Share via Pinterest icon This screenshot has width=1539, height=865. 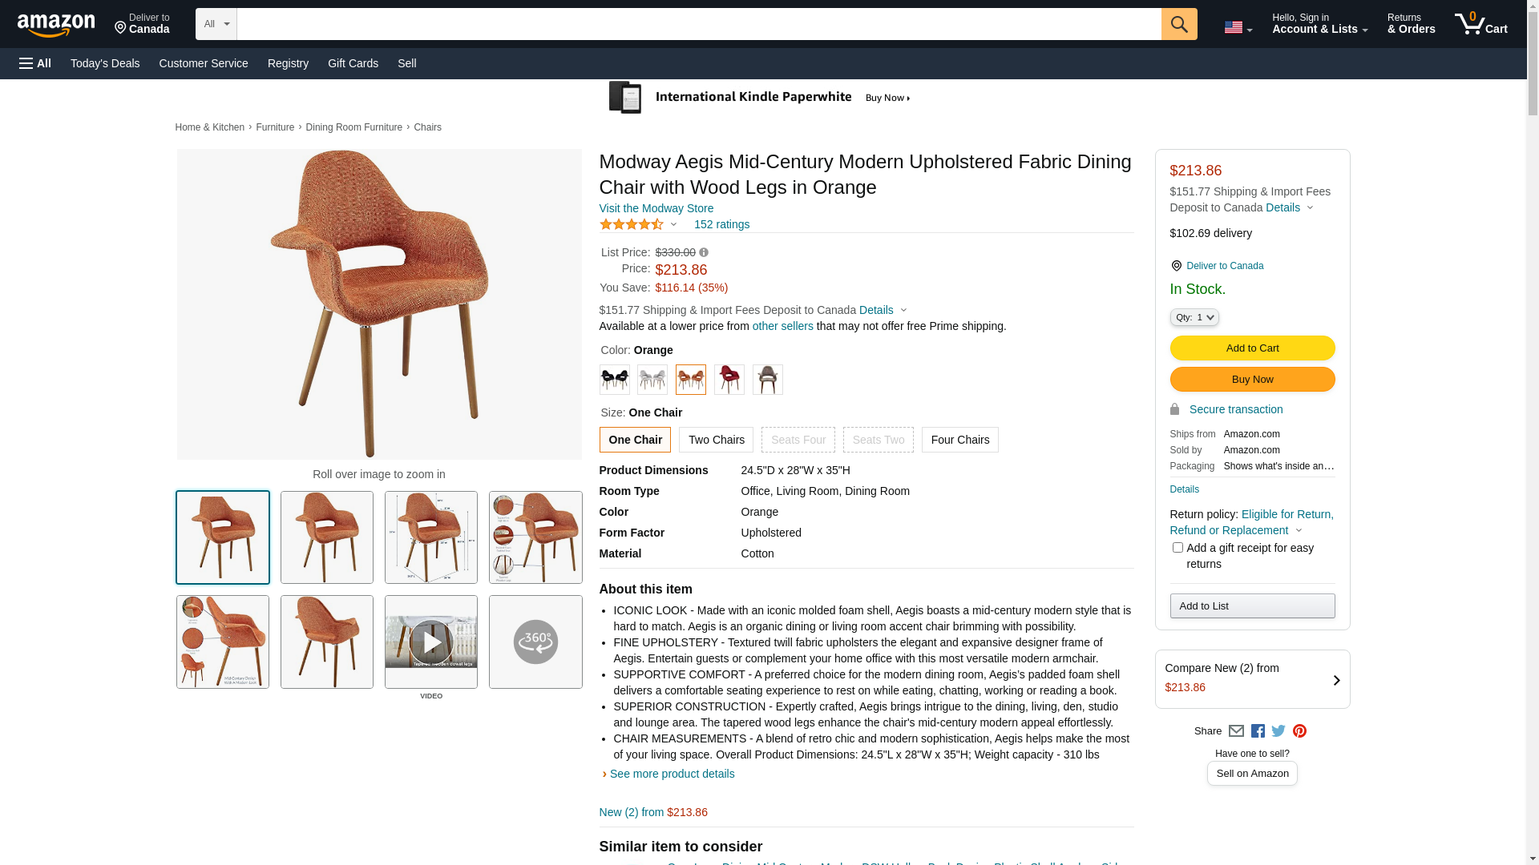[x=1299, y=731]
